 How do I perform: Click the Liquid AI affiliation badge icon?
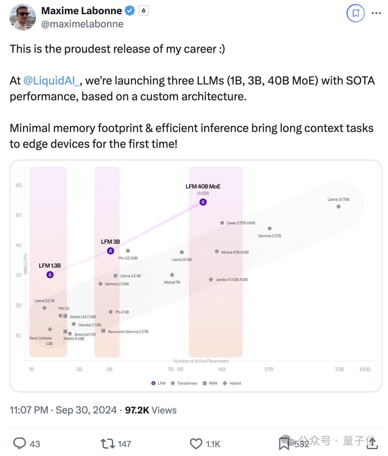143,11
